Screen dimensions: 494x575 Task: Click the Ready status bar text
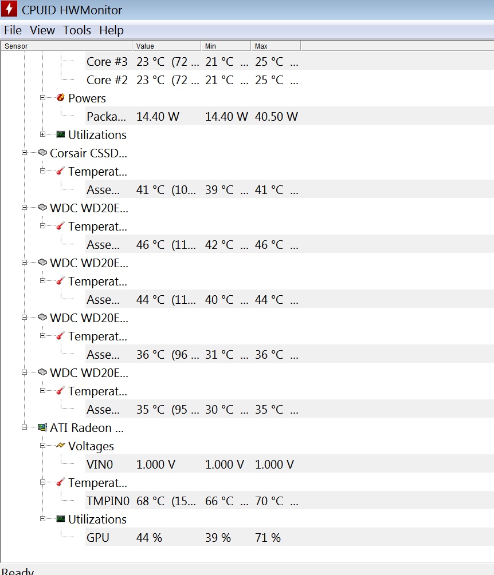[x=18, y=571]
